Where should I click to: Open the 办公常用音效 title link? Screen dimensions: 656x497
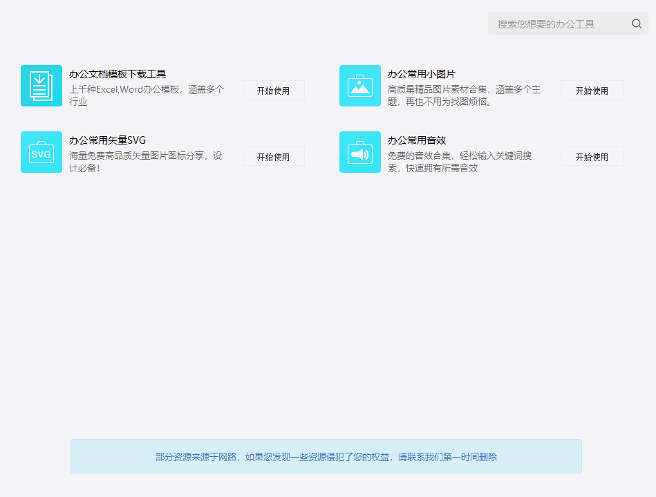416,140
